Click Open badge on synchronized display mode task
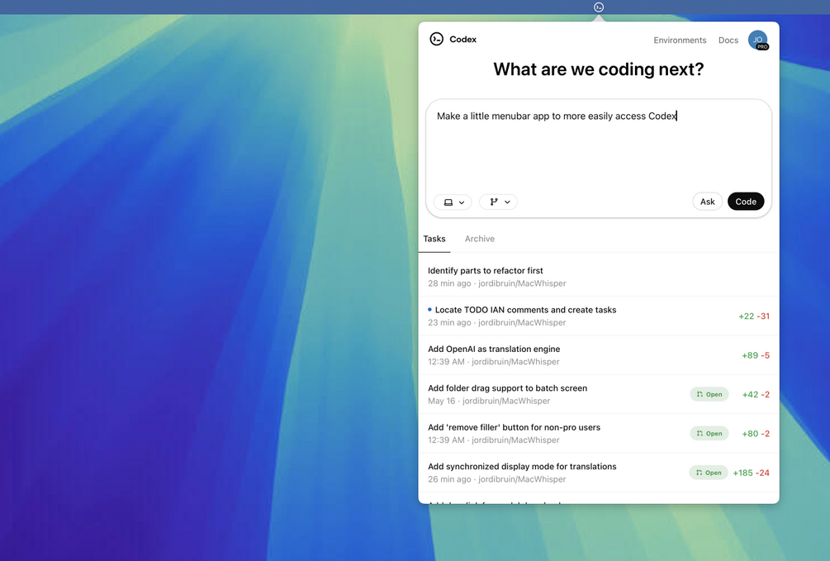 (x=709, y=473)
